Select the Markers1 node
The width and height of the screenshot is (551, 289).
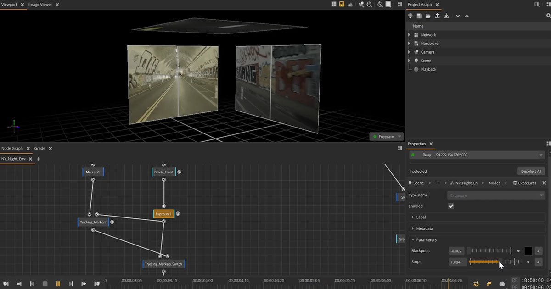click(93, 172)
